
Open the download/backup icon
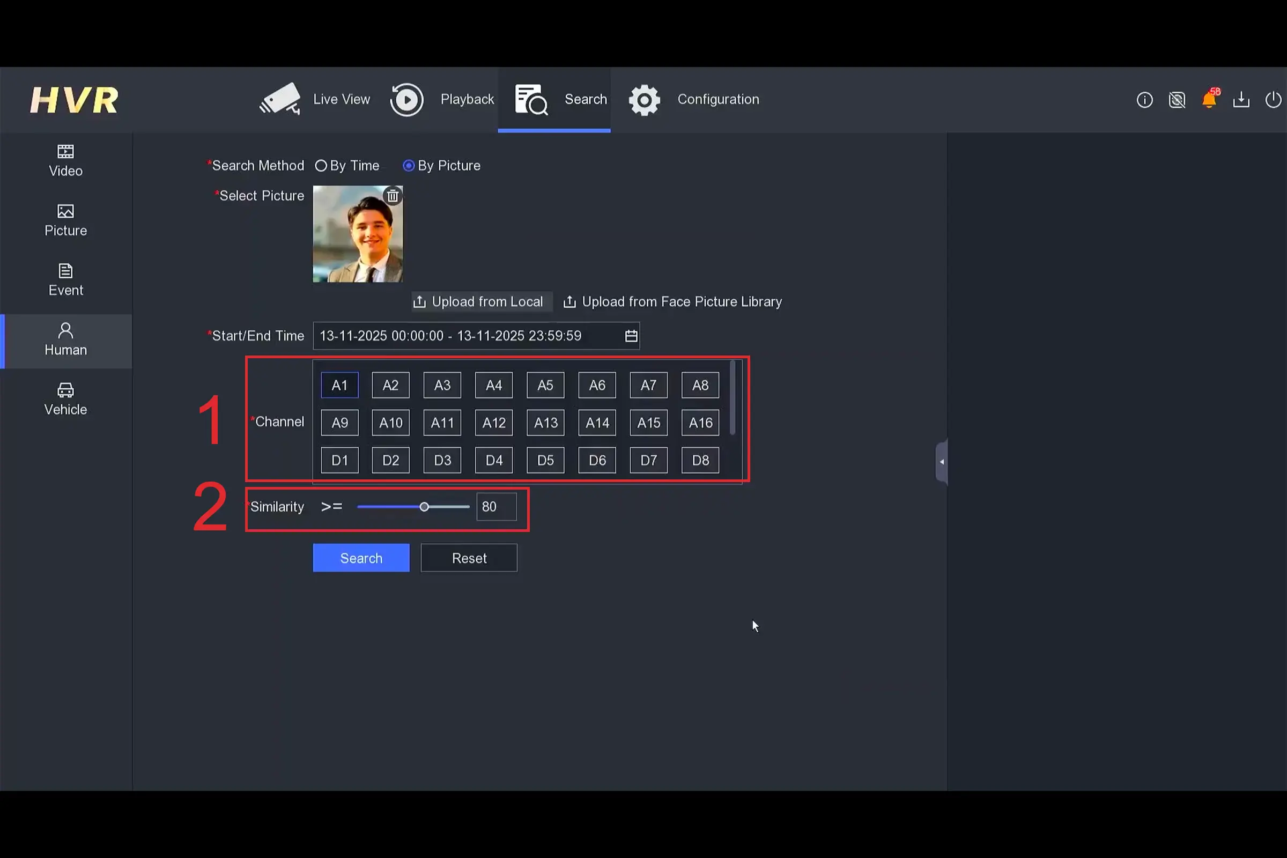tap(1241, 100)
